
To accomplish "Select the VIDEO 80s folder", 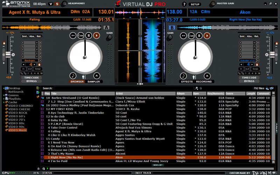I will (x=16, y=123).
